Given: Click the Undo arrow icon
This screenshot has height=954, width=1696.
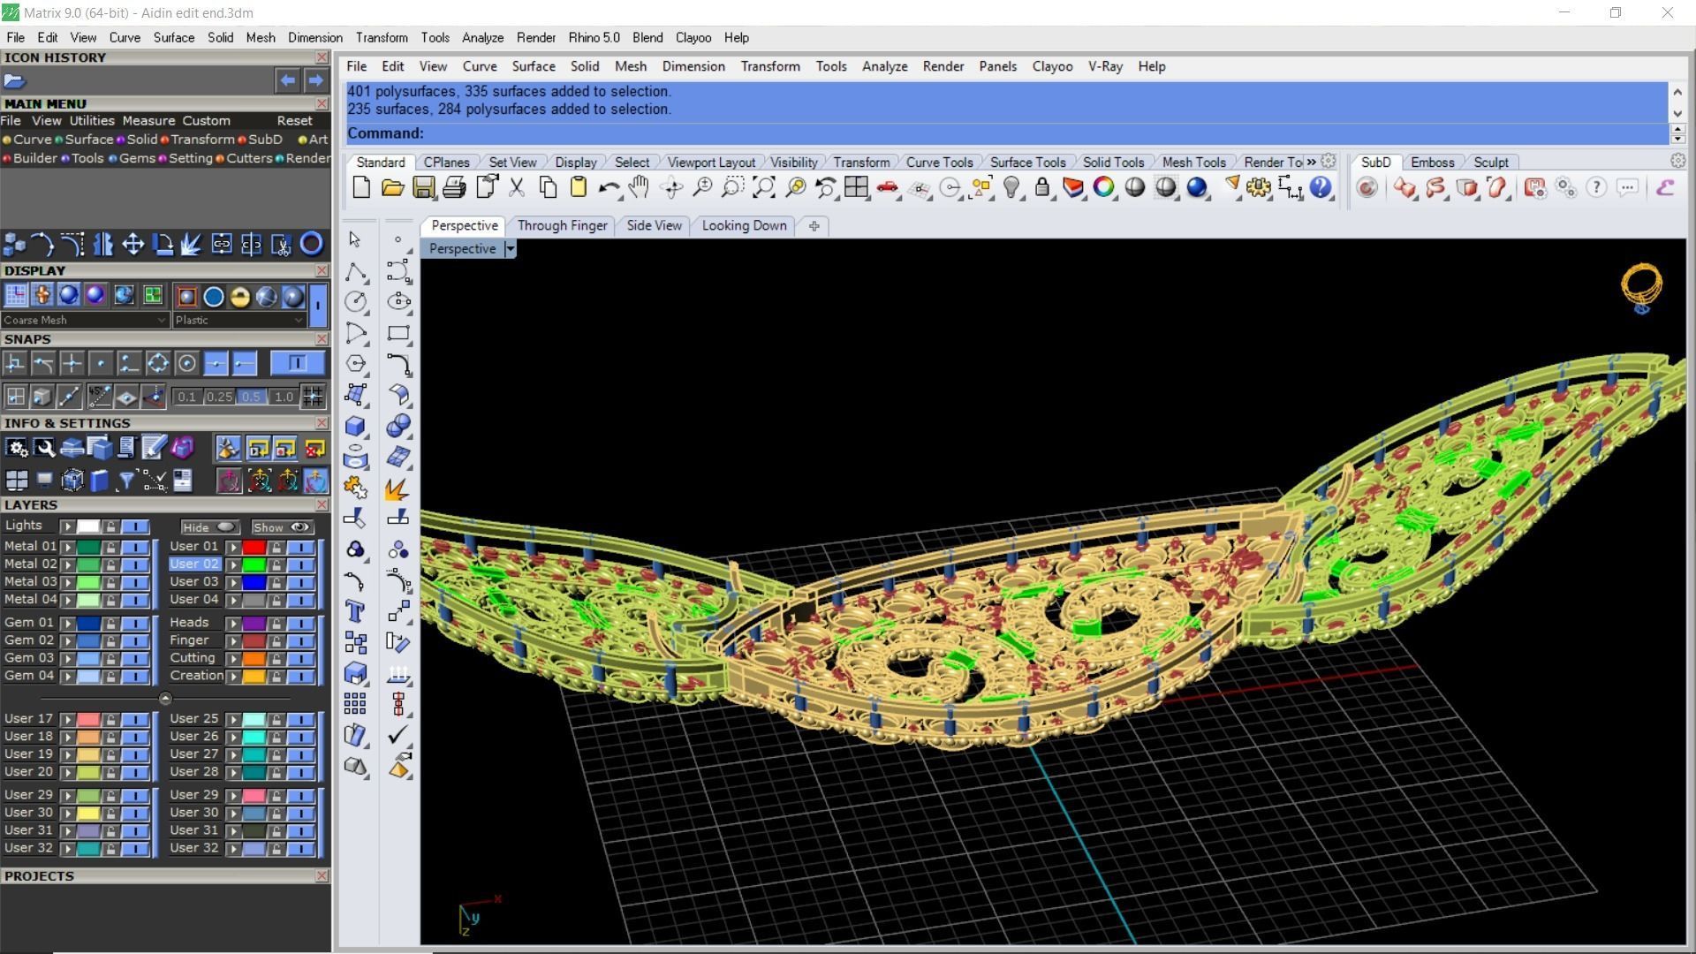Looking at the screenshot, I should pyautogui.click(x=608, y=187).
